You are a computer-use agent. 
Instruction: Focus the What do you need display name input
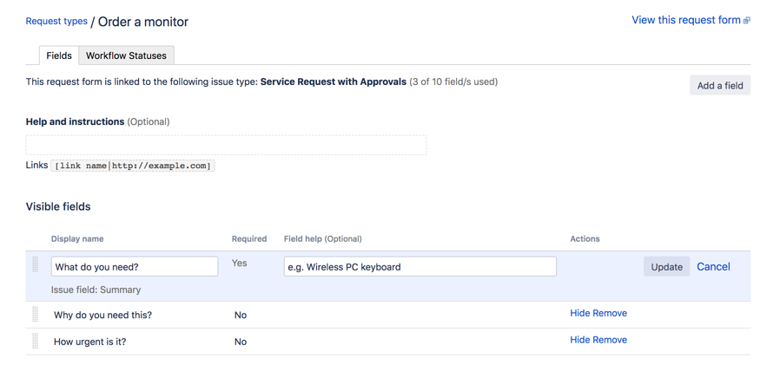(135, 266)
